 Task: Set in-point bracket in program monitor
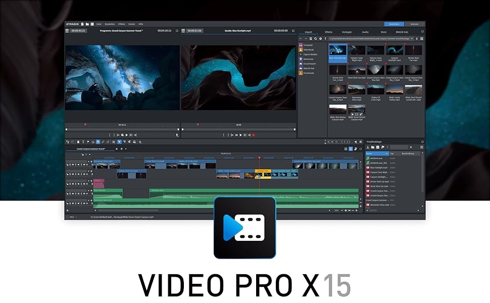(110, 135)
